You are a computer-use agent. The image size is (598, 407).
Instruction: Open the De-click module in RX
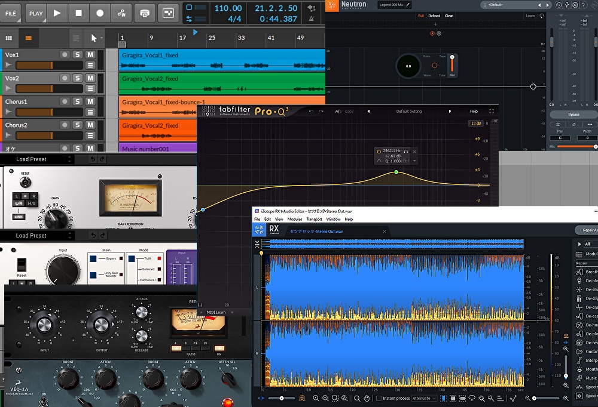pyautogui.click(x=587, y=289)
